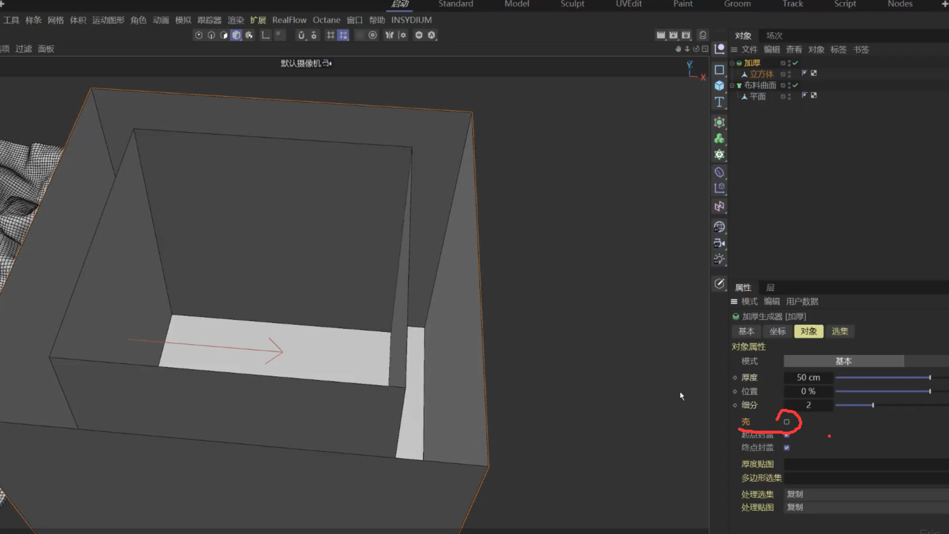Select the Rectangle spline icon
This screenshot has width=949, height=534.
[x=719, y=70]
